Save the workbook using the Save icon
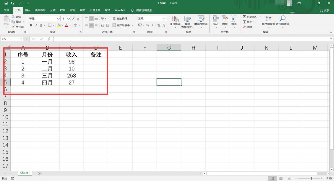The height and width of the screenshot is (181, 334). click(6, 3)
